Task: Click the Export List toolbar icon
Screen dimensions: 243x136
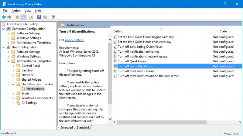Action: pyautogui.click(x=31, y=17)
